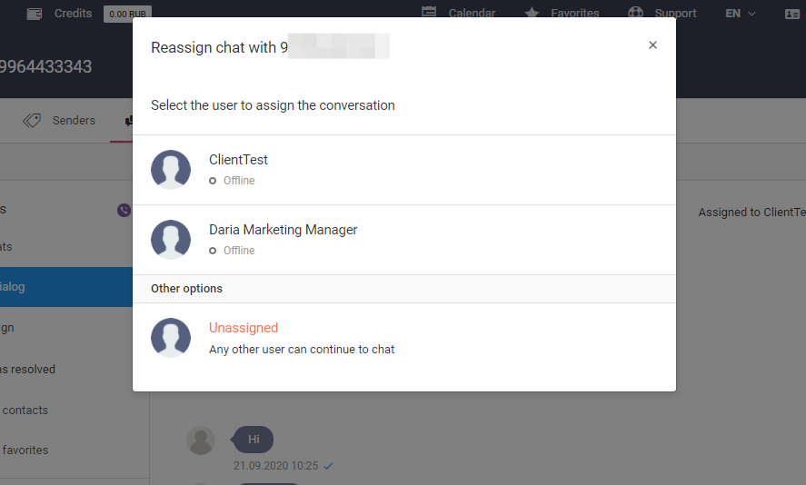Click the Unassigned avatar icon

click(171, 338)
